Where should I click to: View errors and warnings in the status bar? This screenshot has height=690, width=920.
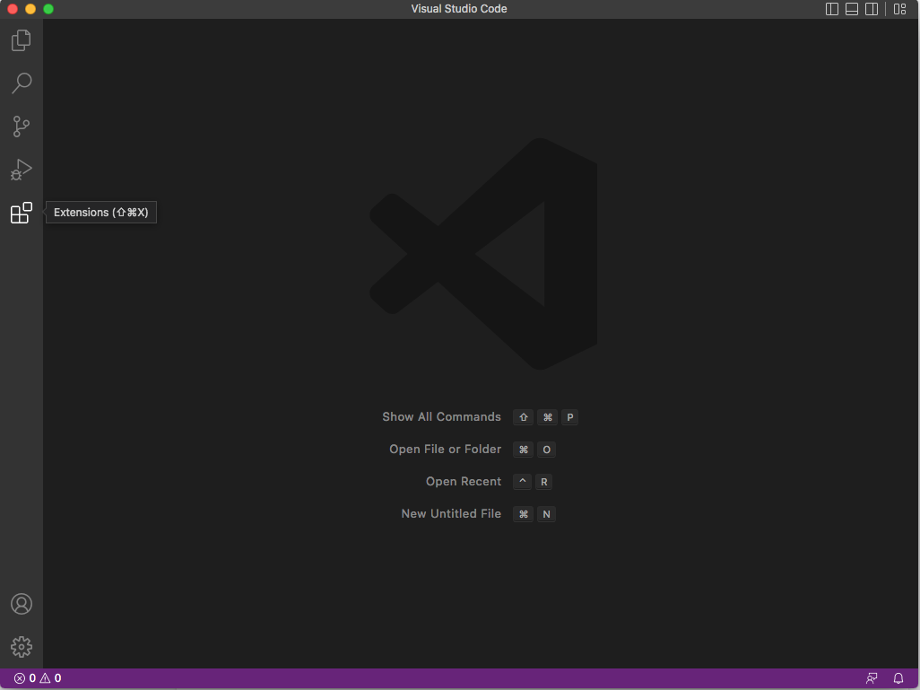[36, 677]
